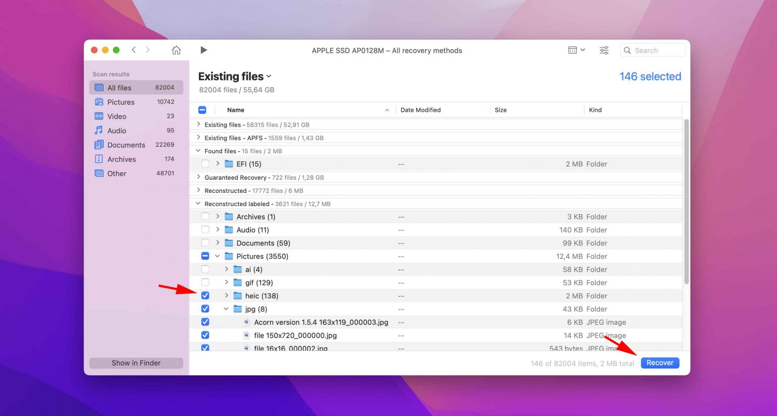Click the Play triangle in the toolbar
Viewport: 777px width, 416px height.
[x=204, y=50]
